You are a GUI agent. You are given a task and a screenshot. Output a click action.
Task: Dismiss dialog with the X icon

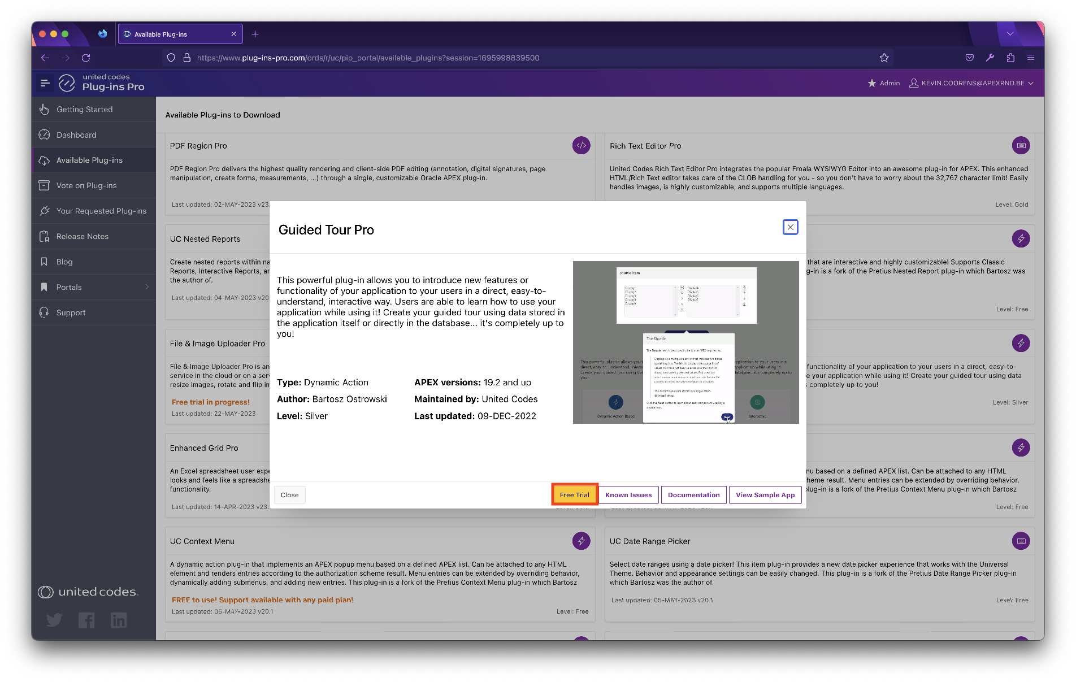[790, 227]
